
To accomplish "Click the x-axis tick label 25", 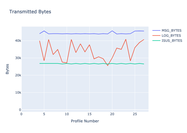I will pos(135,114).
